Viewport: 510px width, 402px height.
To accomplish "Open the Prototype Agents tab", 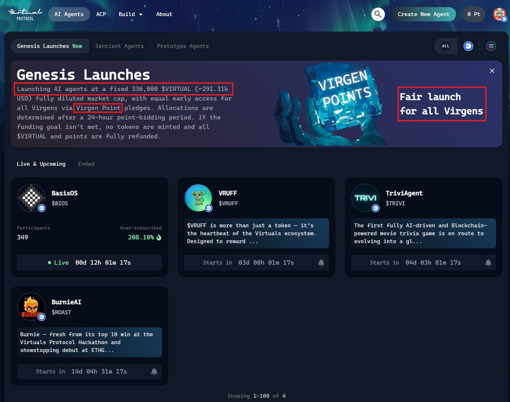I will point(183,46).
